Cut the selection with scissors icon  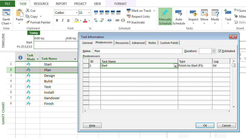(28, 10)
